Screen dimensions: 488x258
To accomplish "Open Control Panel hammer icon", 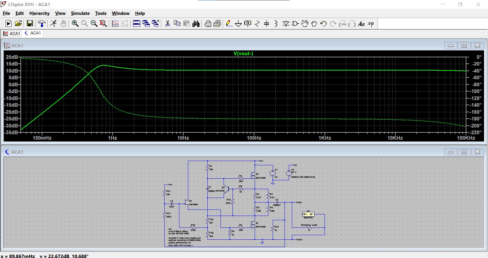I will (x=42, y=23).
